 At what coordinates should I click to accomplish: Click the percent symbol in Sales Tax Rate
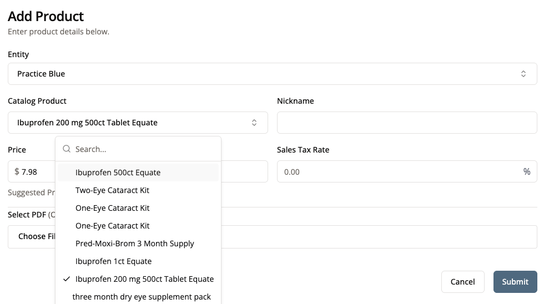[526, 172]
